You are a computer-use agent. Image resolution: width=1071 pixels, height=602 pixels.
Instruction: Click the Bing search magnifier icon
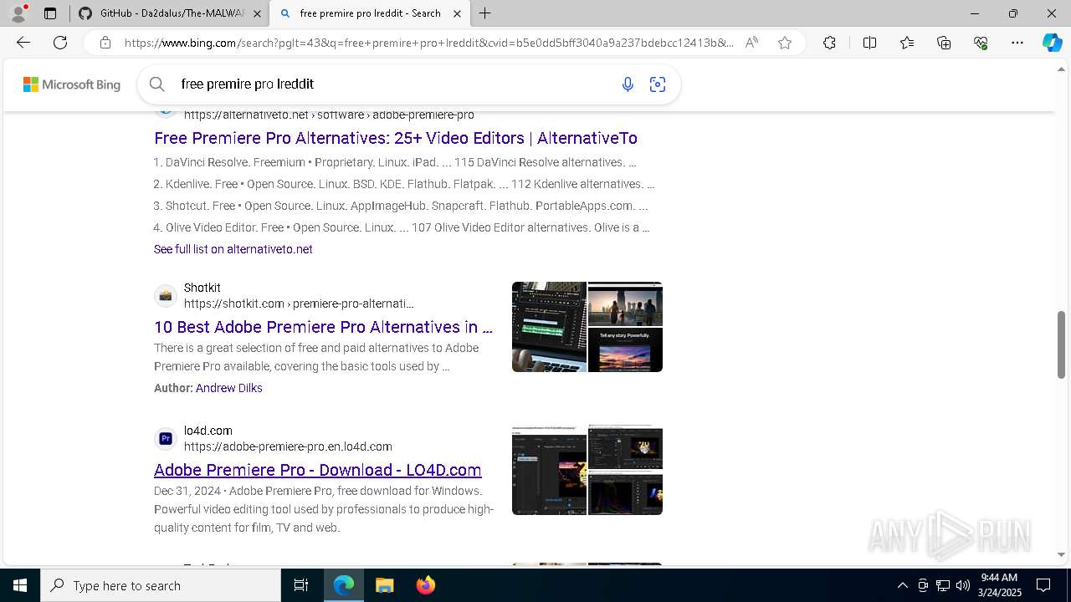coord(156,84)
